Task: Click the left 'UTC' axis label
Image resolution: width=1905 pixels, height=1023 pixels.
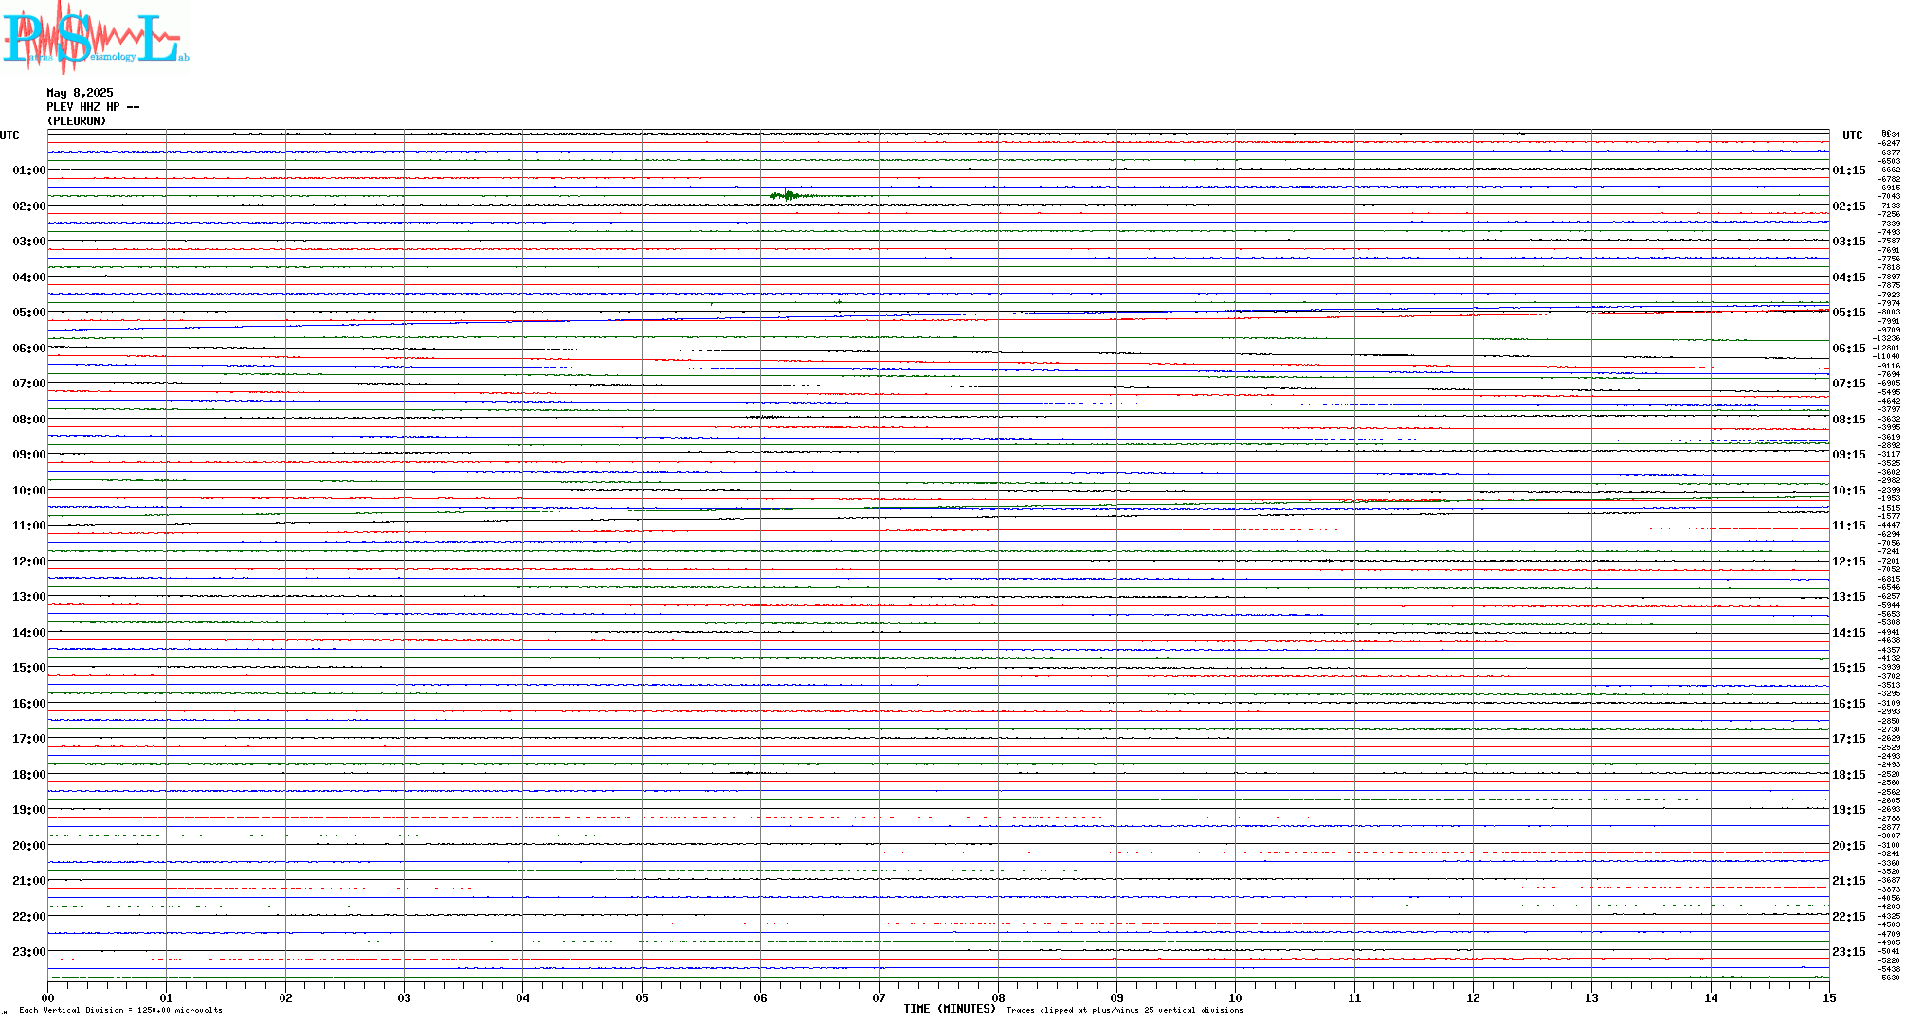Action: pos(9,135)
